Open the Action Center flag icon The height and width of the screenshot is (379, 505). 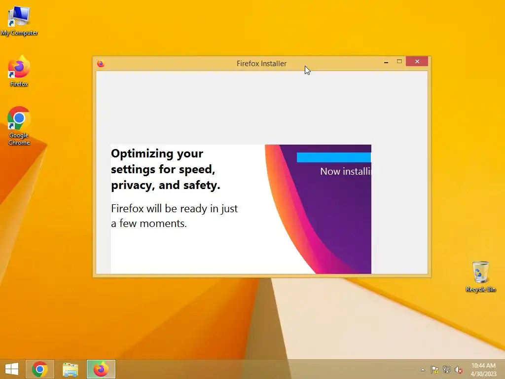click(x=435, y=370)
